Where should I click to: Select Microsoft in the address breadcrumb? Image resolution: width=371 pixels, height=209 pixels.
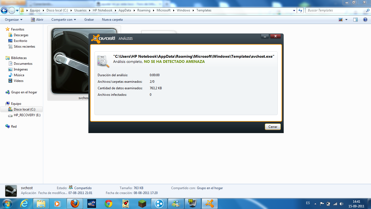(164, 10)
